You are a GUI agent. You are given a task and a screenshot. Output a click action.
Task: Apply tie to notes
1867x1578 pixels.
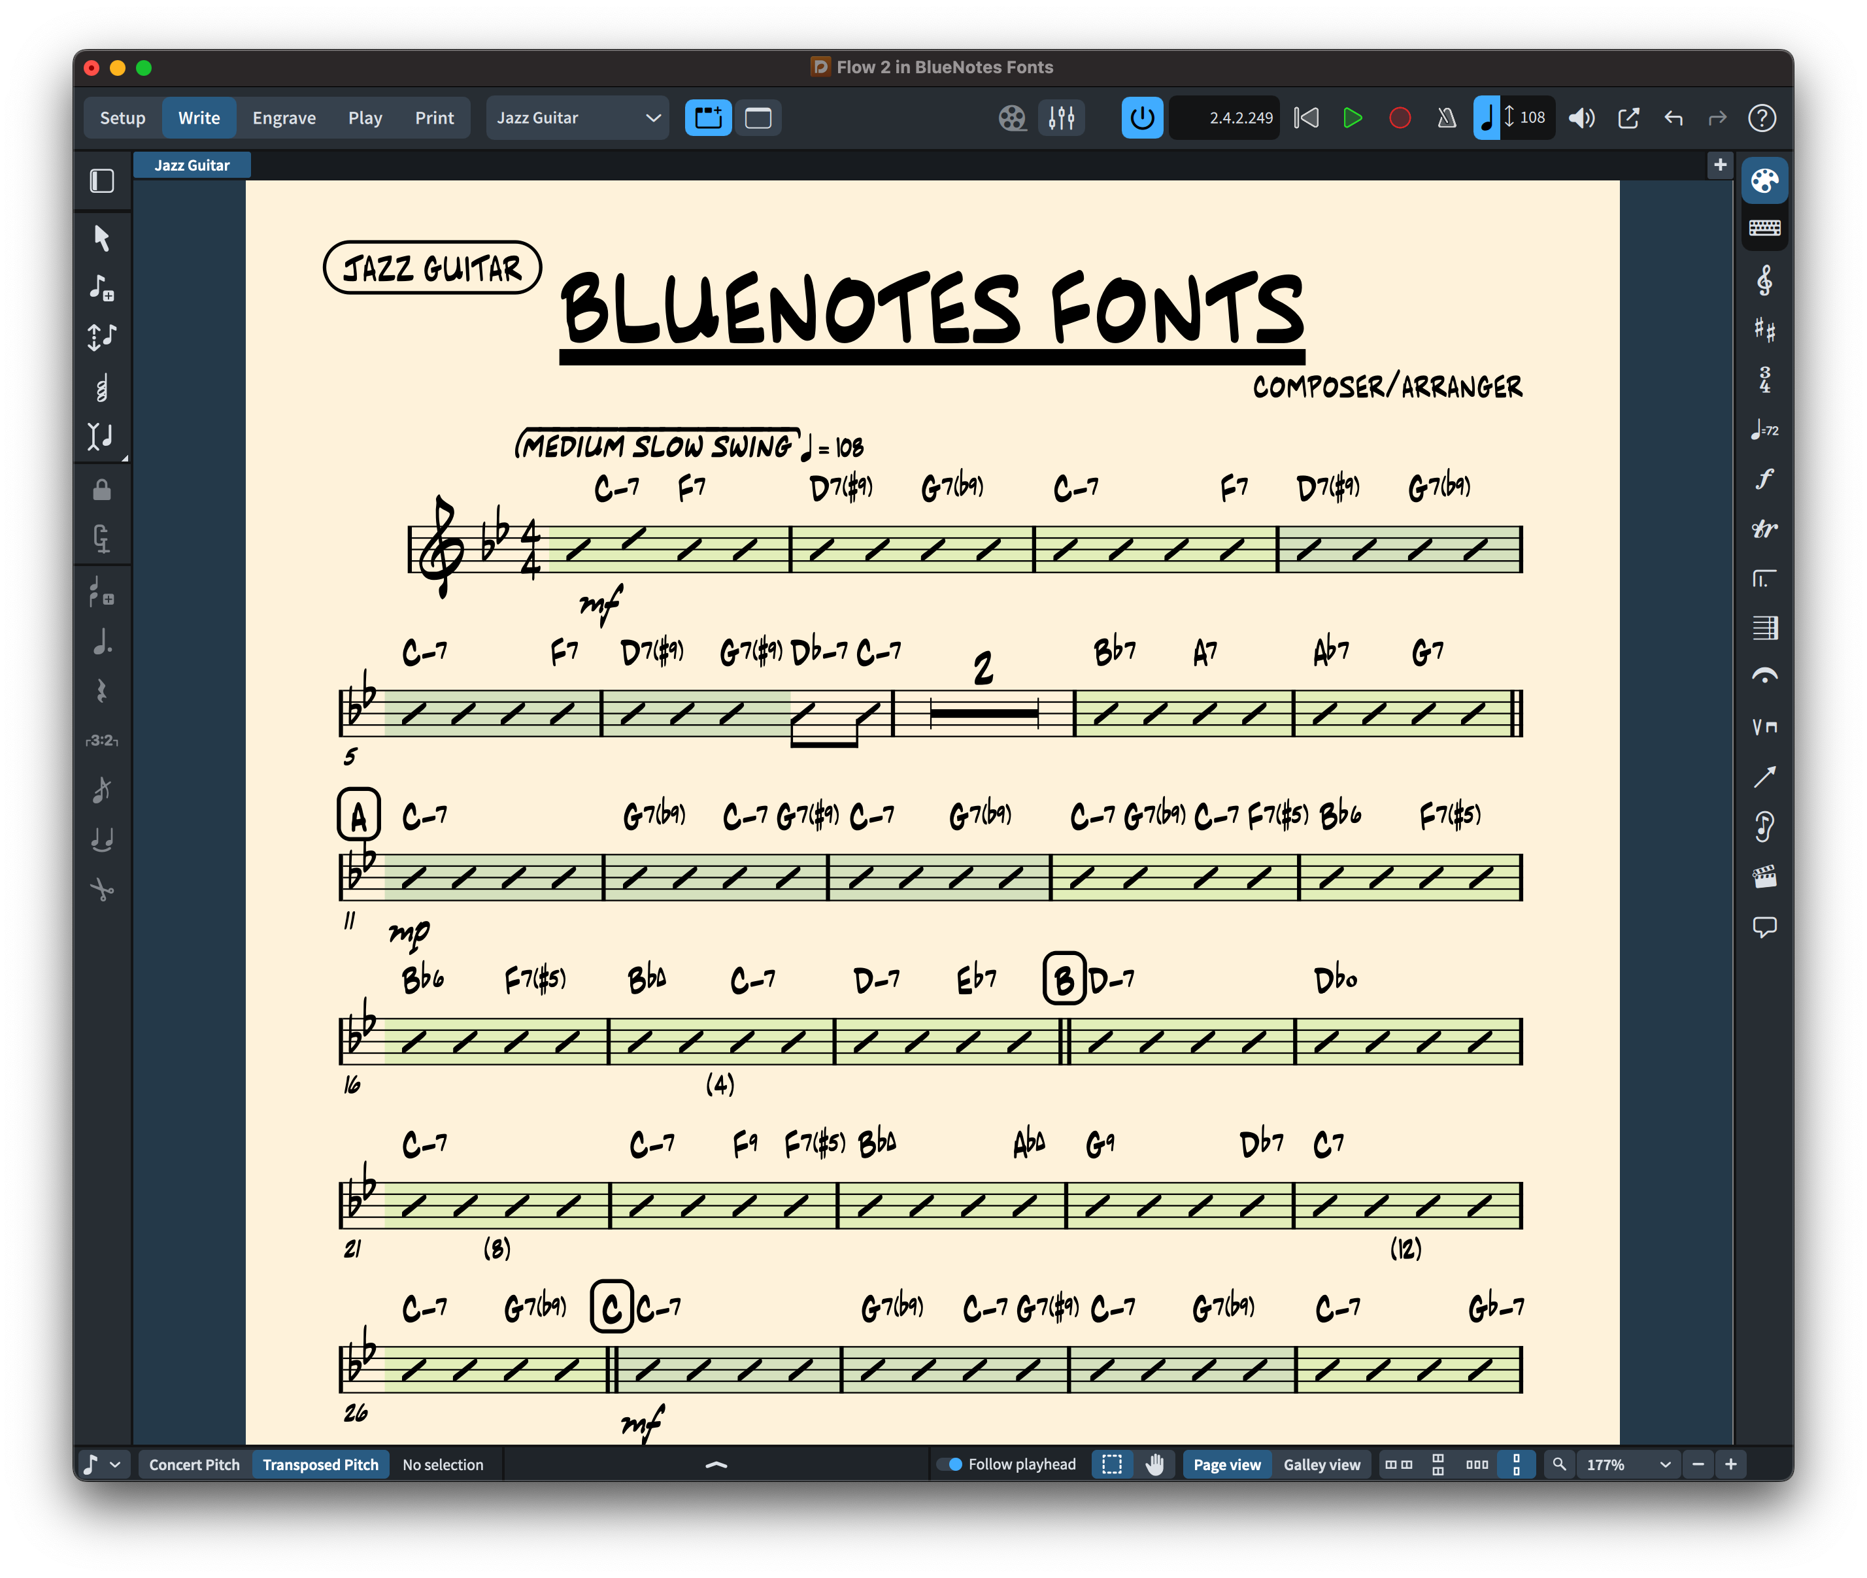pos(102,839)
